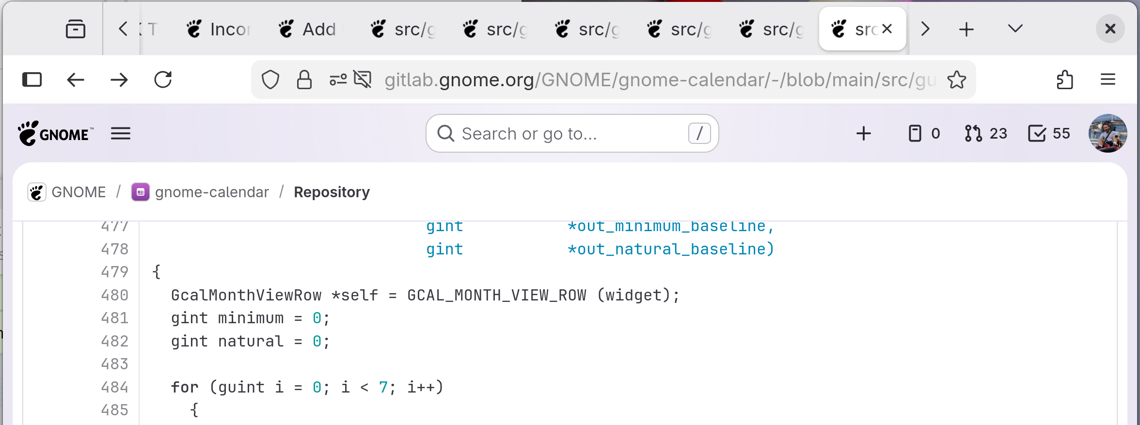The height and width of the screenshot is (425, 1140).
Task: Toggle the GitLab navigation sidebar hamburger
Action: tap(121, 133)
